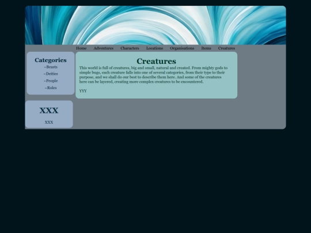Navigate to Organisations

click(x=182, y=48)
